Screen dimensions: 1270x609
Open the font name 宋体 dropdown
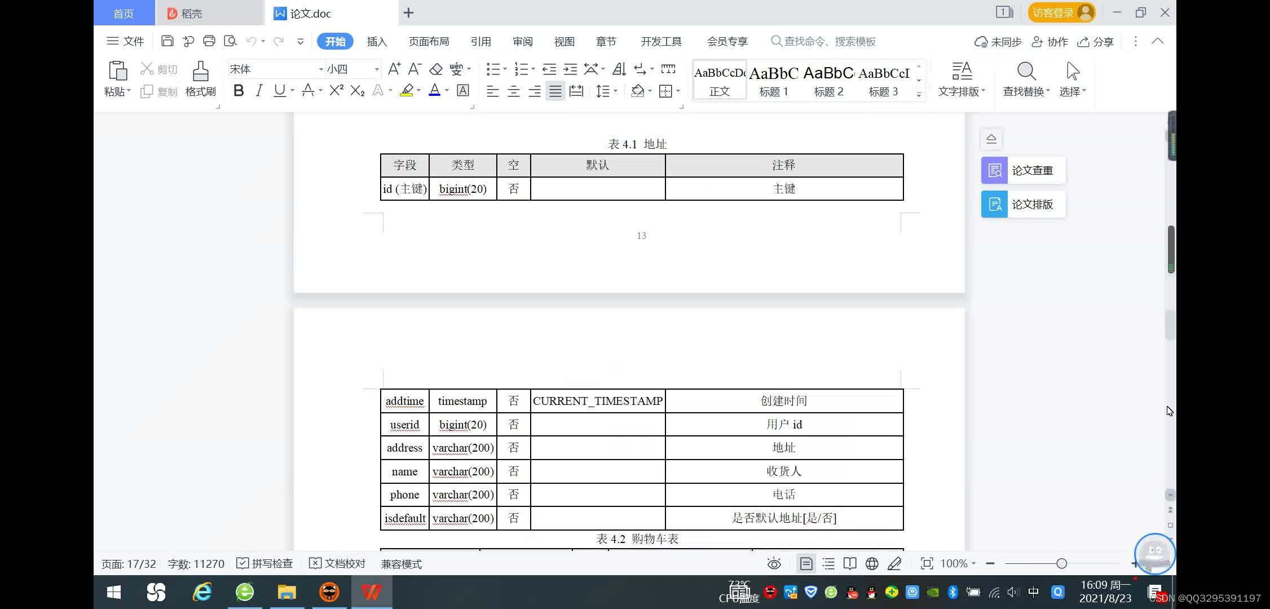pos(321,69)
